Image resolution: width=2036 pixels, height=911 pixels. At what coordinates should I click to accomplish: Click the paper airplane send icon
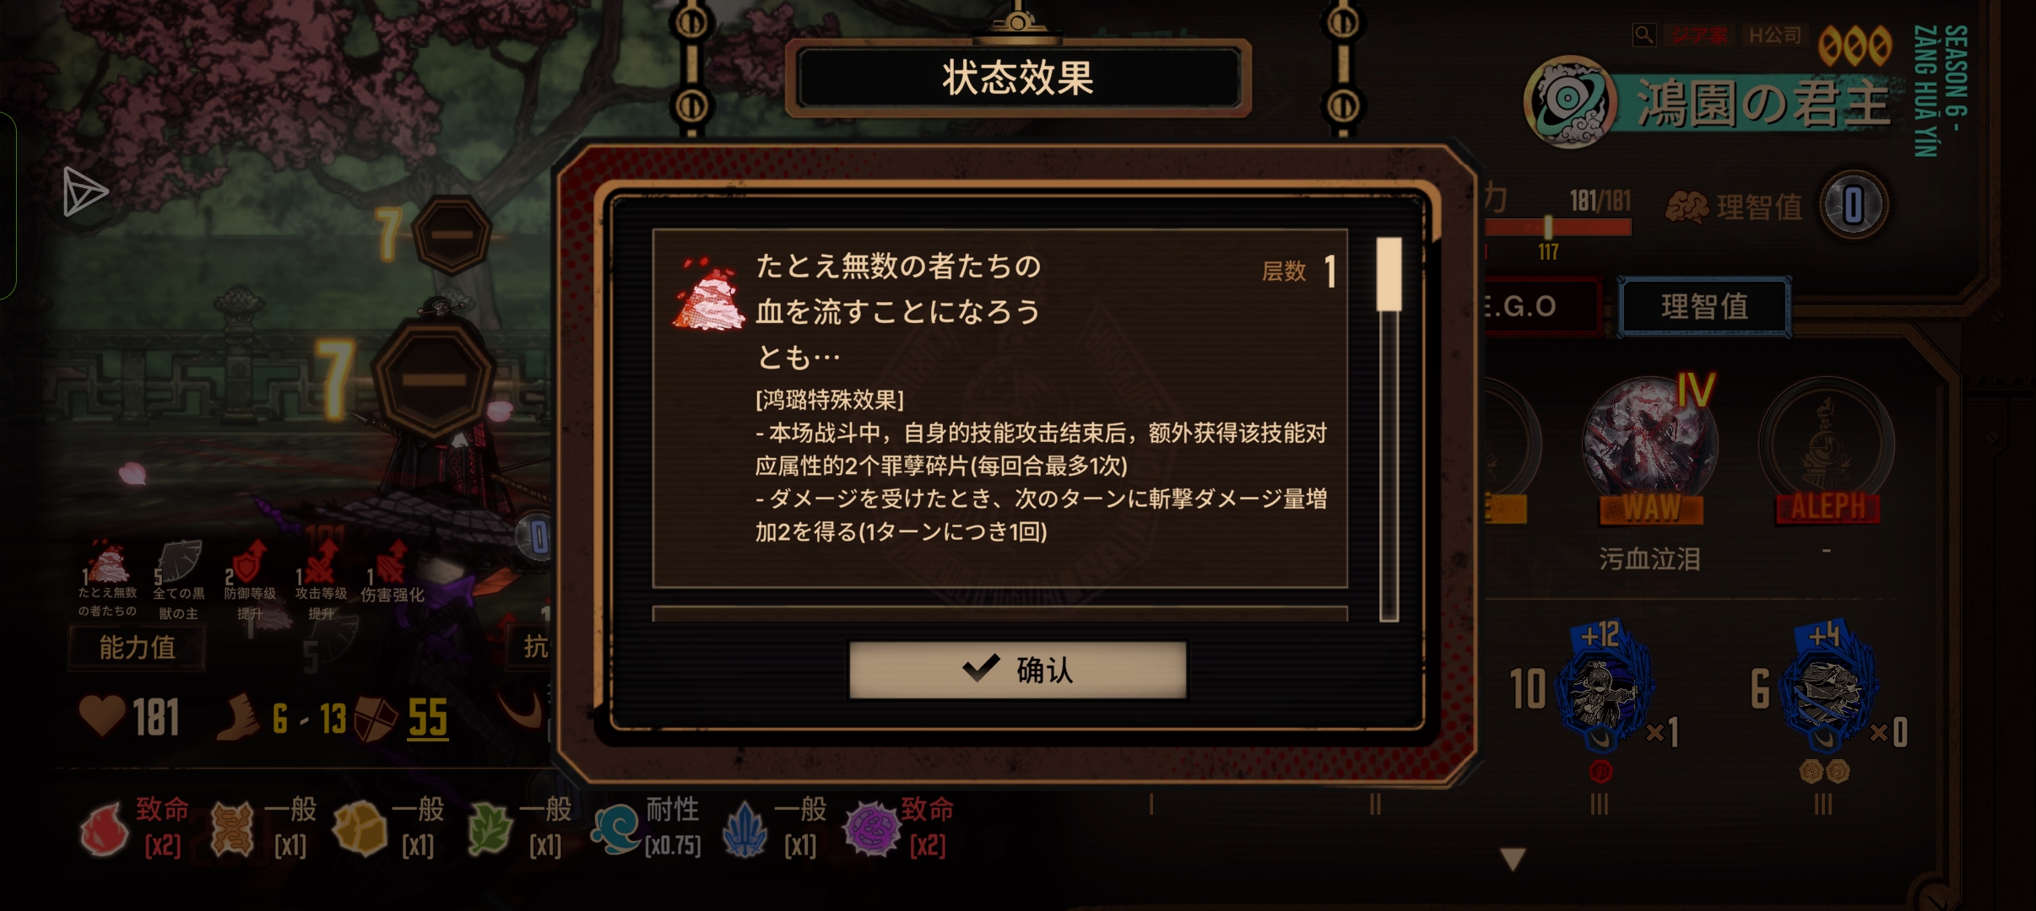[x=85, y=191]
